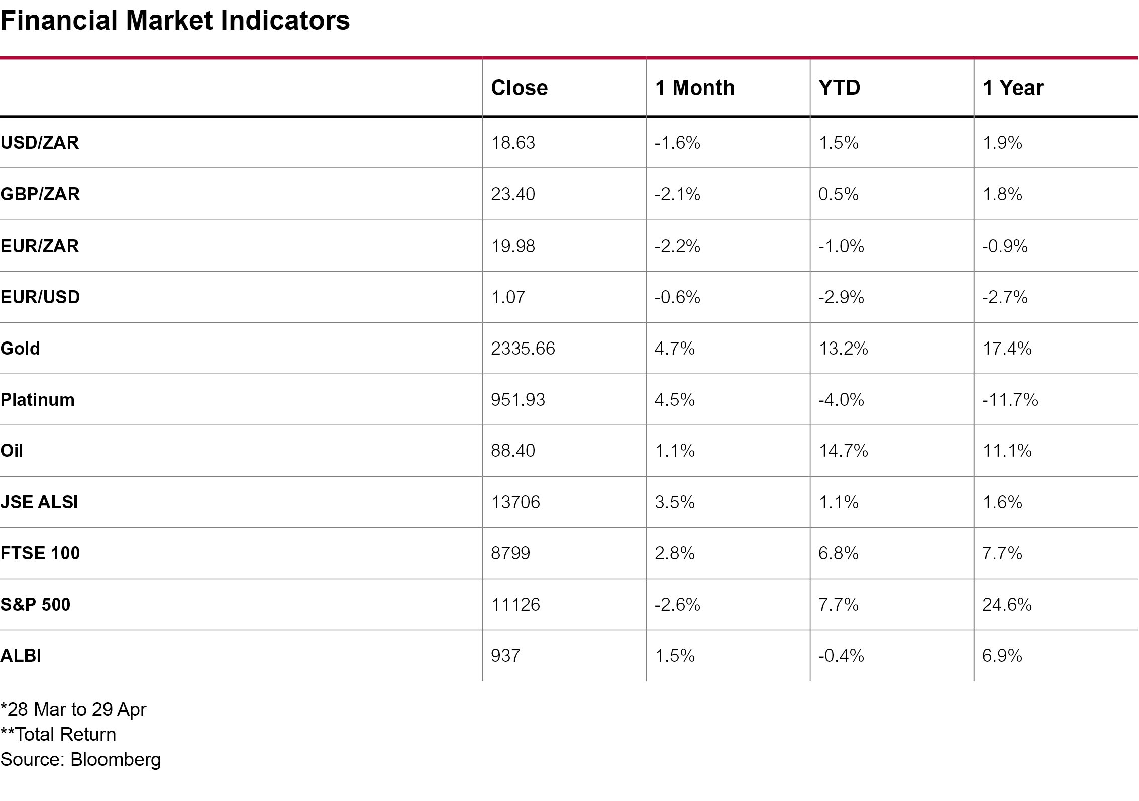Click the YTD column header
Viewport: 1139px width, 801px height.
[x=839, y=88]
